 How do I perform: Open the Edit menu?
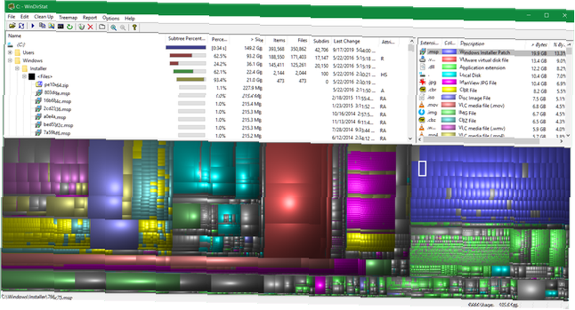[24, 17]
